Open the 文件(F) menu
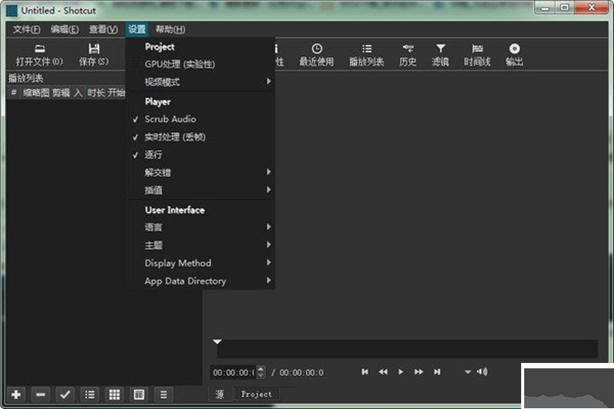614x409 pixels. pyautogui.click(x=27, y=30)
